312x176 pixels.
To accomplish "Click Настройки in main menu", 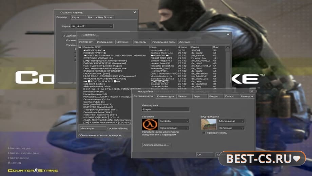I will [x=18, y=158].
